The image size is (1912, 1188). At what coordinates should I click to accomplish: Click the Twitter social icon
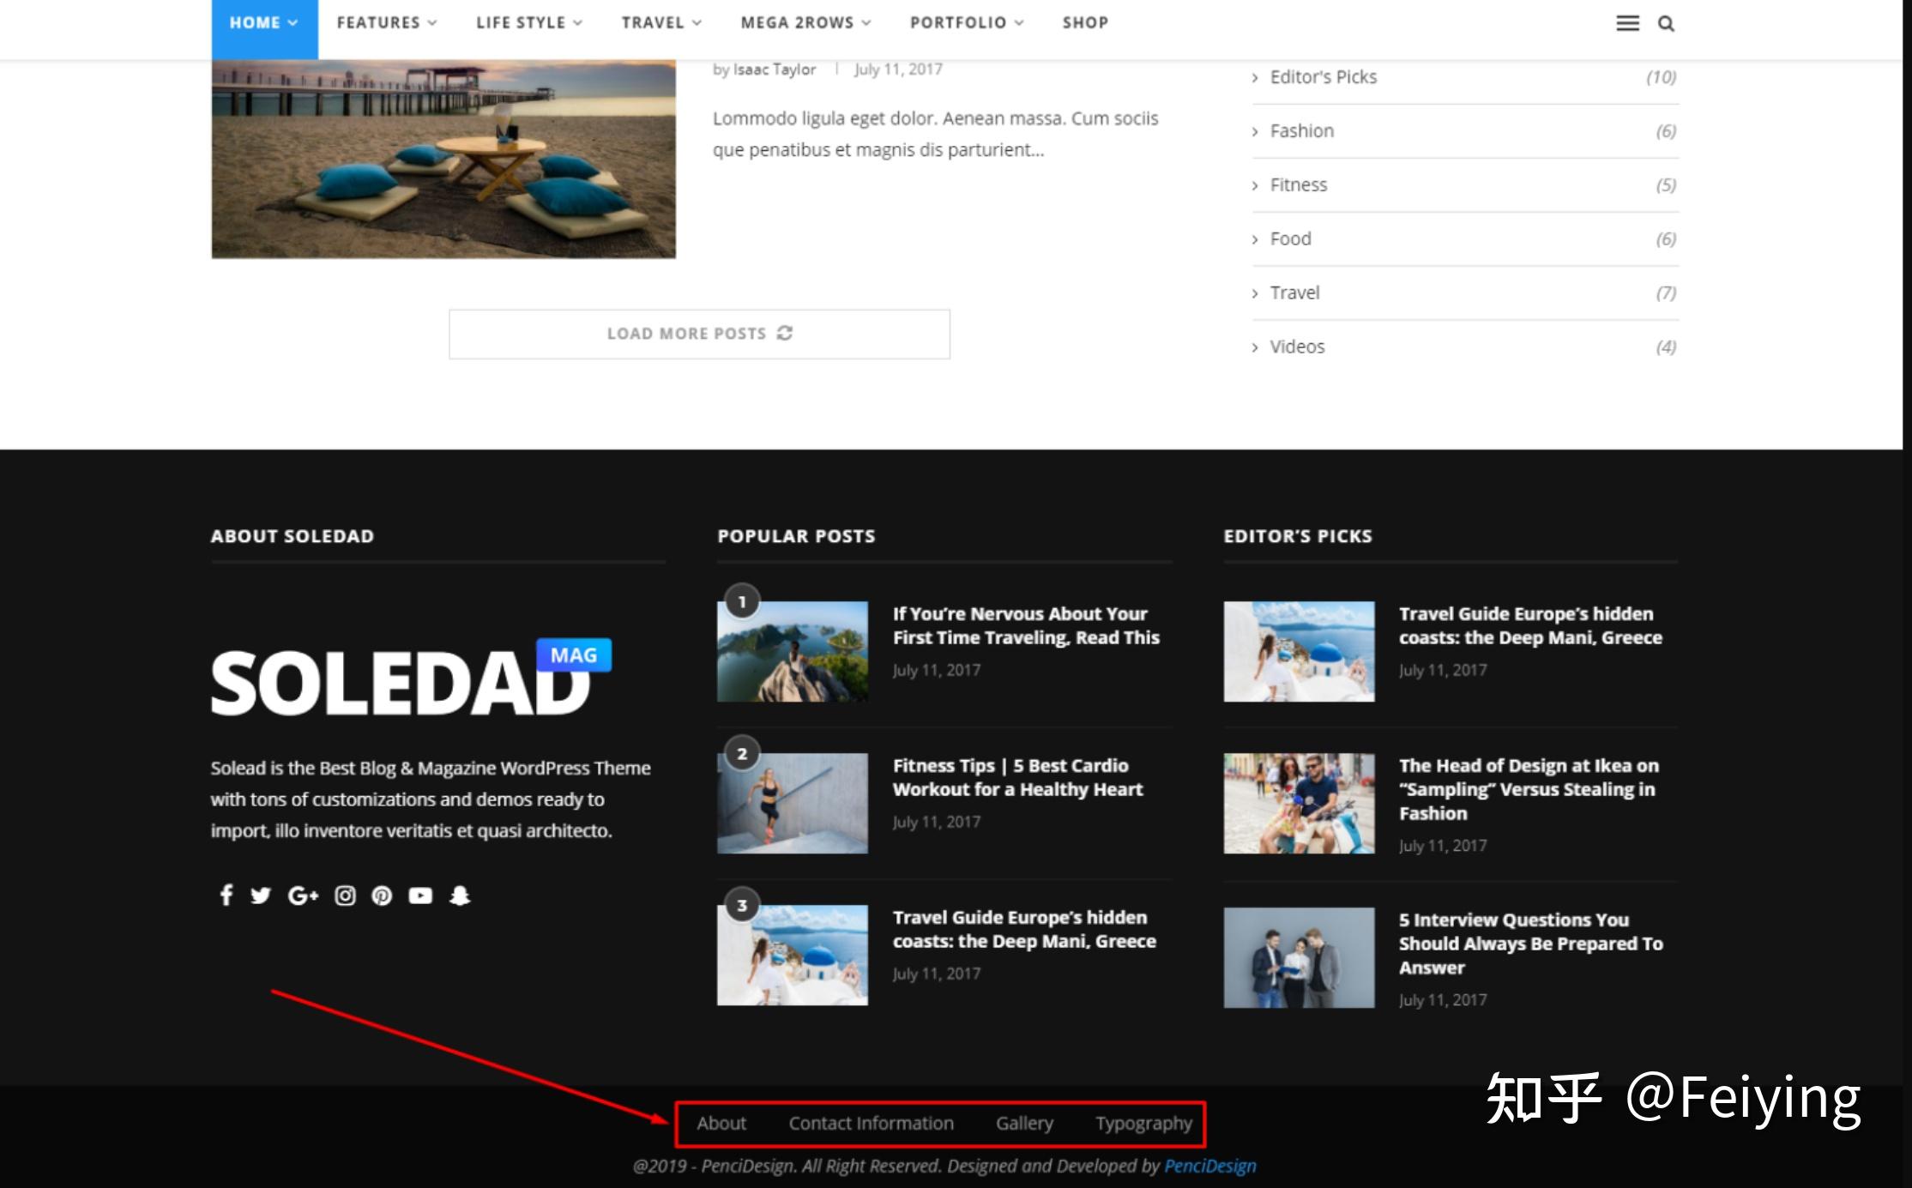pyautogui.click(x=262, y=896)
